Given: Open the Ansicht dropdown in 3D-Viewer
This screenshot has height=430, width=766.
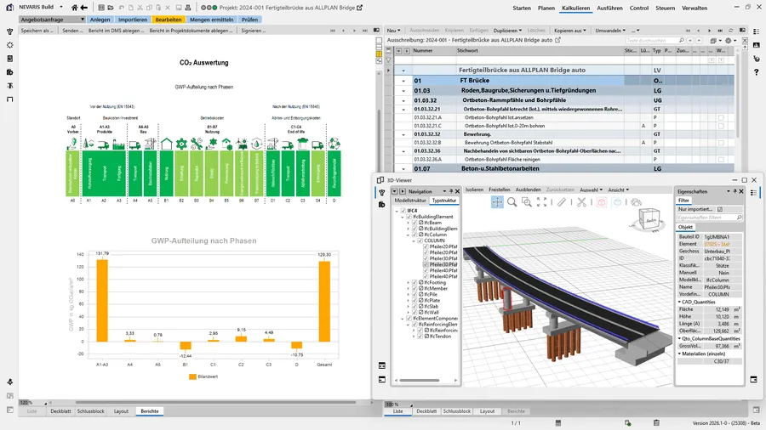Looking at the screenshot, I should (619, 190).
